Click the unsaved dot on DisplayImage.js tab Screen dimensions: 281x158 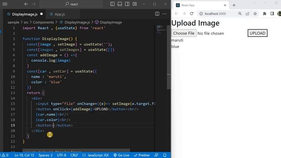pos(41,14)
